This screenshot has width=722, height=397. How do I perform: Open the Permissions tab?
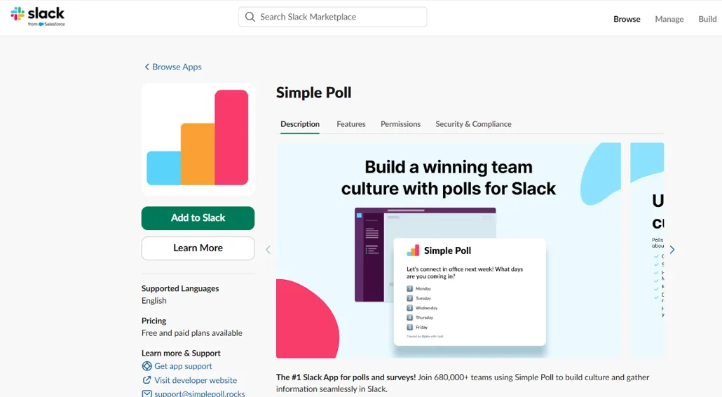coord(400,124)
